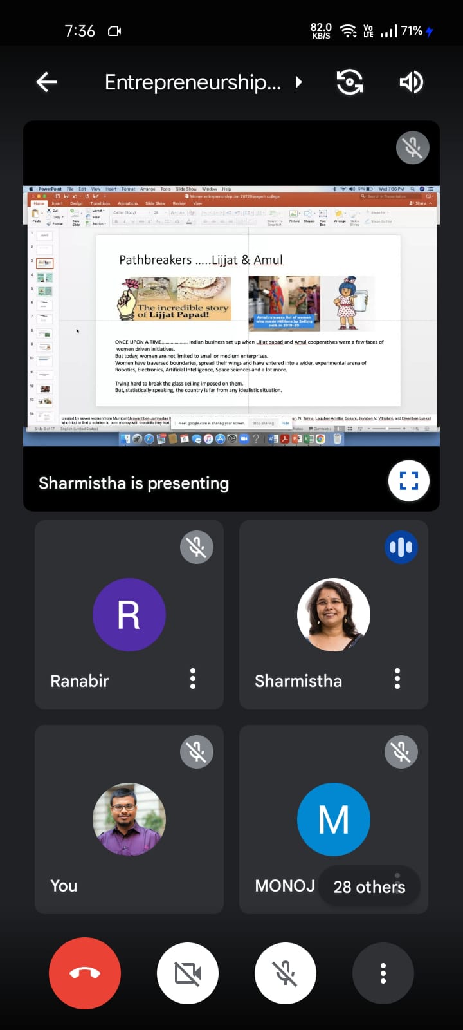
Task: Open Sharmistha's three-dot options menu
Action: coord(397,679)
